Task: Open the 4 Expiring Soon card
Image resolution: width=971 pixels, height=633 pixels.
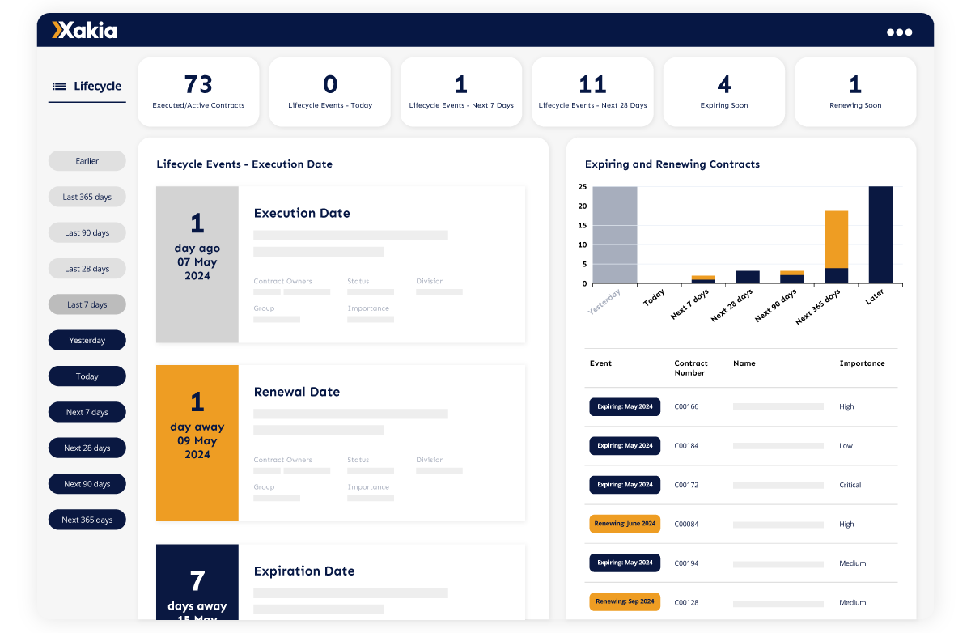Action: (724, 91)
